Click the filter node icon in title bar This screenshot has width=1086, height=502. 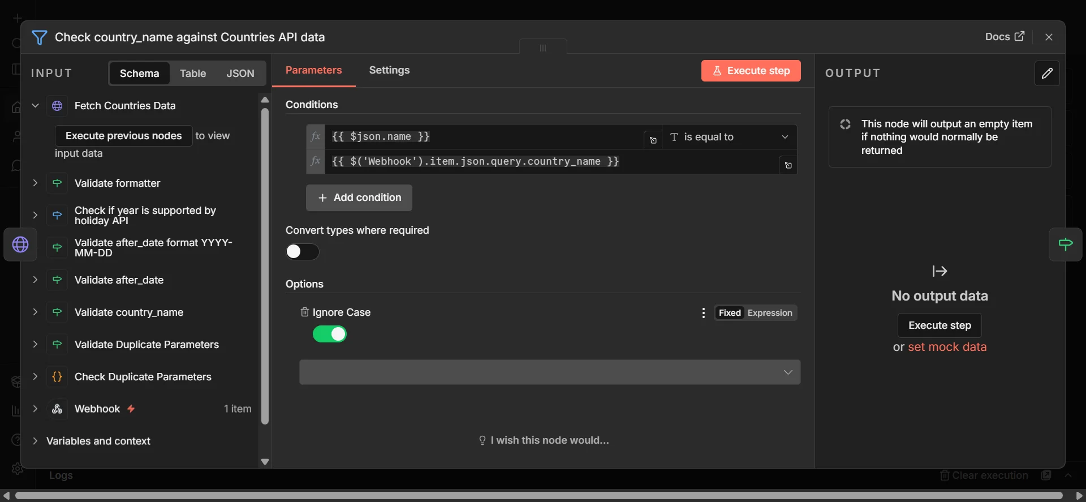click(x=39, y=37)
